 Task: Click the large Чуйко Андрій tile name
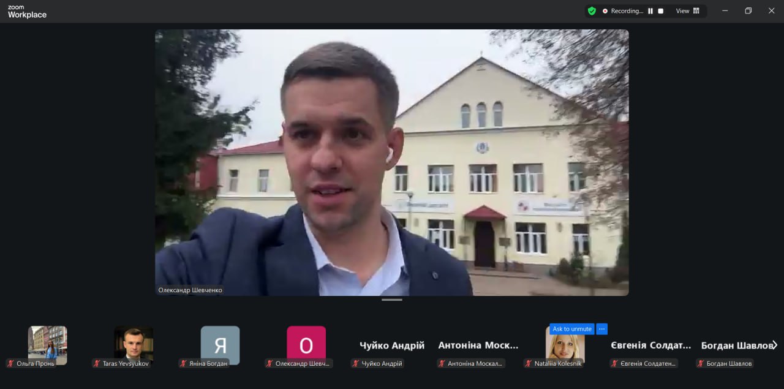pyautogui.click(x=392, y=346)
